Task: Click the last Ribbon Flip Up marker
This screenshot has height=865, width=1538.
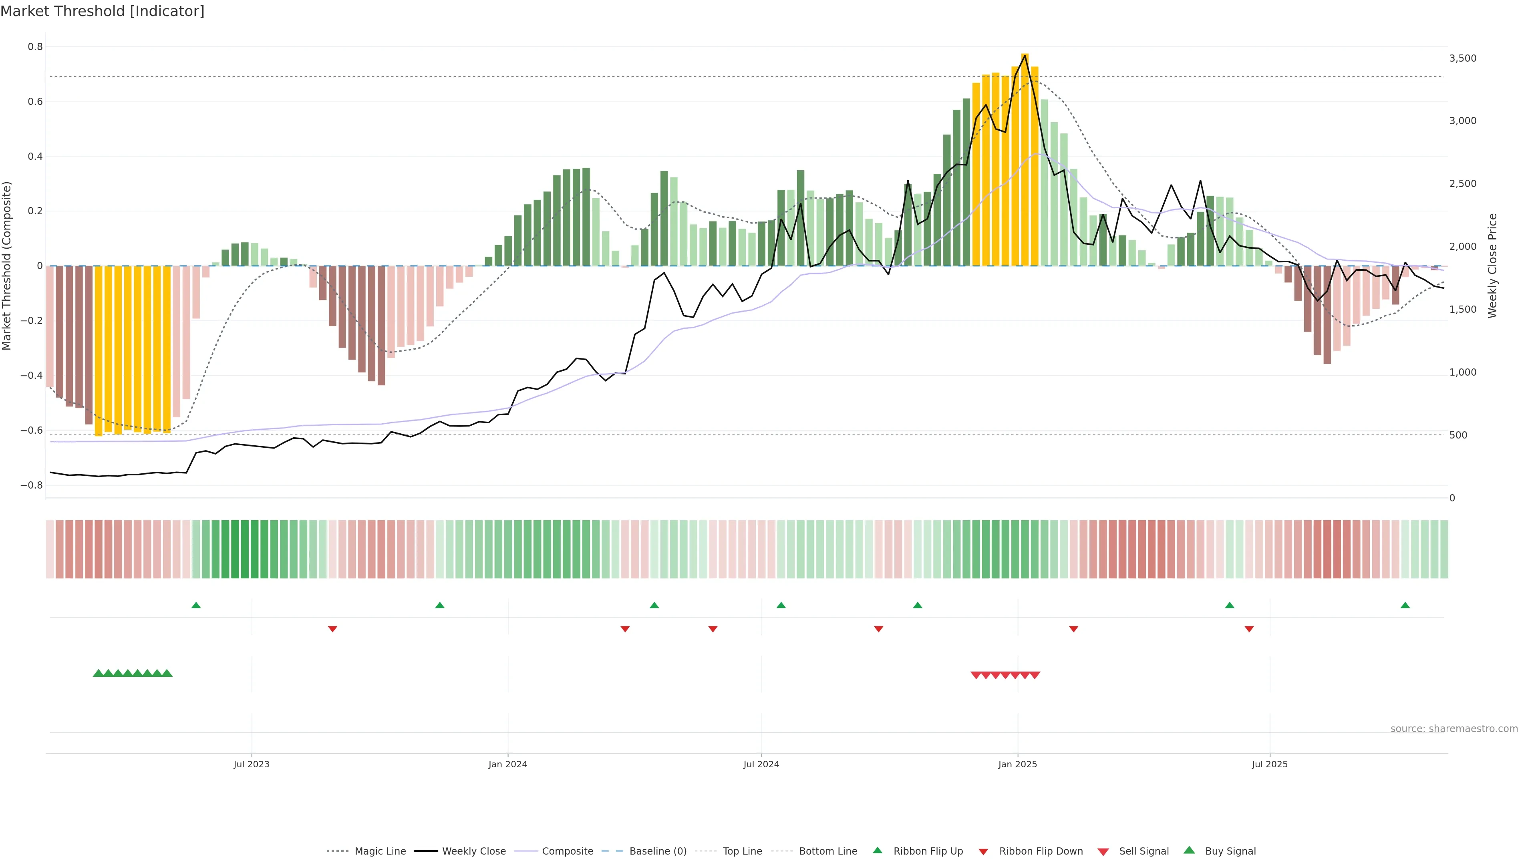Action: click(1405, 605)
